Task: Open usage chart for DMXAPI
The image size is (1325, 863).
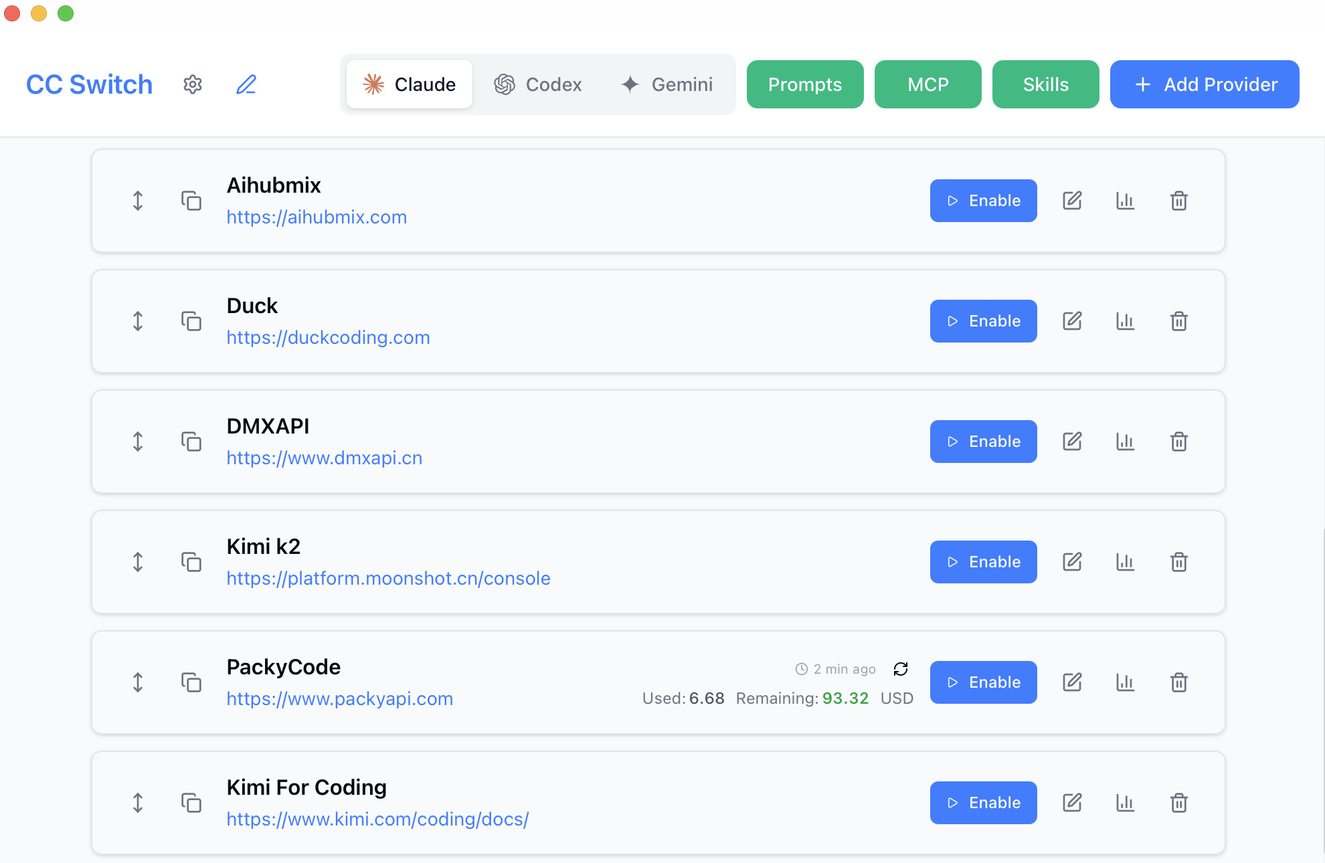Action: click(1125, 442)
